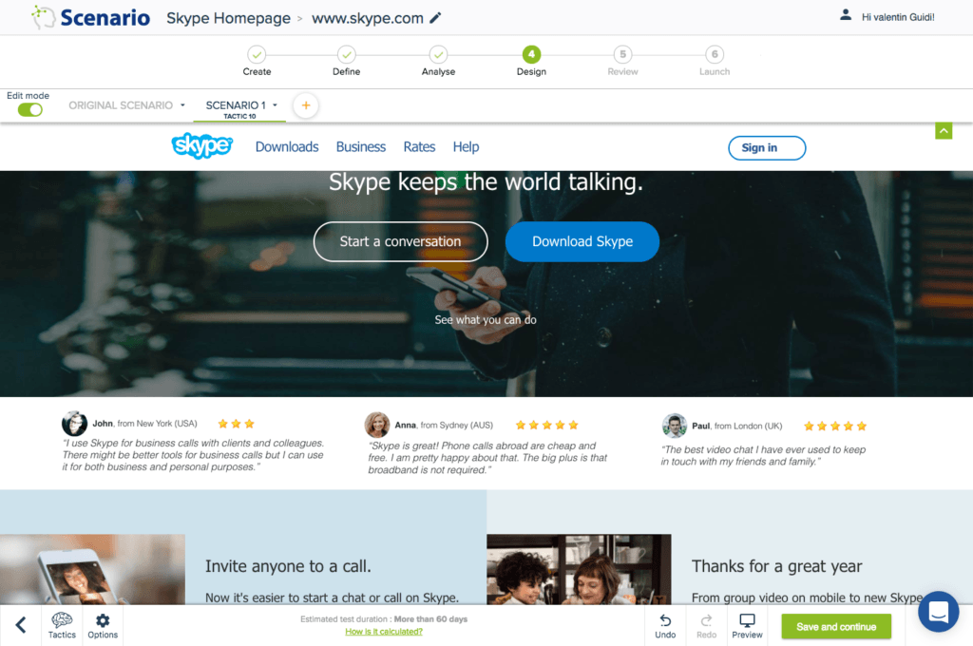973x646 pixels.
Task: Edit the www.skype.com URL with the pencil icon
Action: tap(435, 18)
